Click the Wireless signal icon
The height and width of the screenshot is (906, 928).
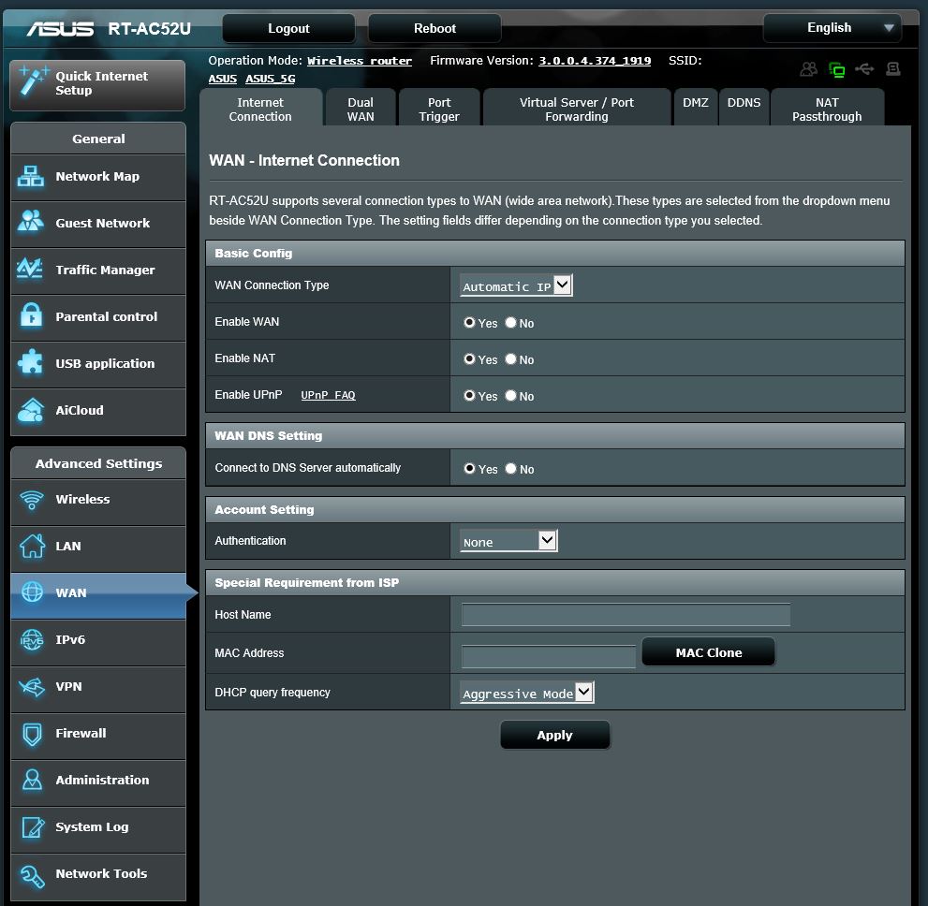point(31,500)
